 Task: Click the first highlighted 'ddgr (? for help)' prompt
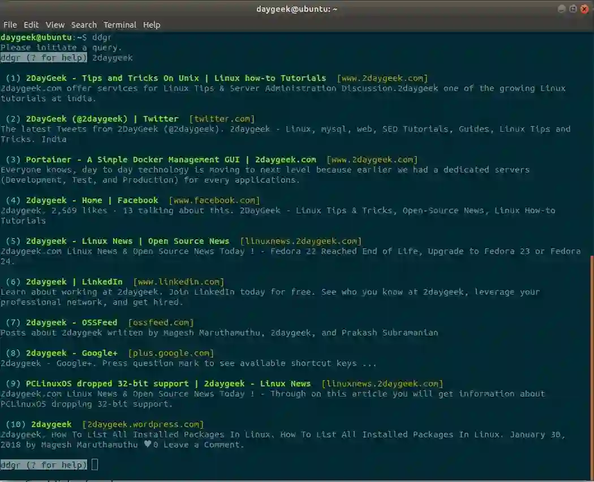tap(44, 58)
